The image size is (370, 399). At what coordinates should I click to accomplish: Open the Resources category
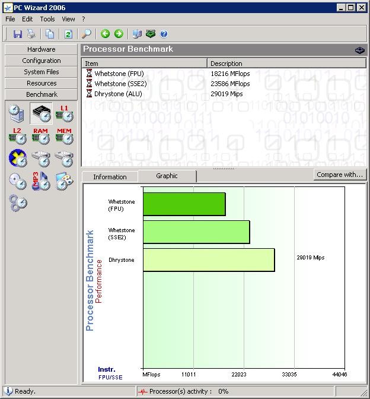pyautogui.click(x=41, y=83)
